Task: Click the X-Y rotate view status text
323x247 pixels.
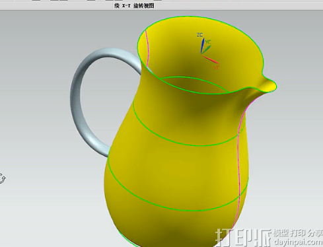Action: 134,6
